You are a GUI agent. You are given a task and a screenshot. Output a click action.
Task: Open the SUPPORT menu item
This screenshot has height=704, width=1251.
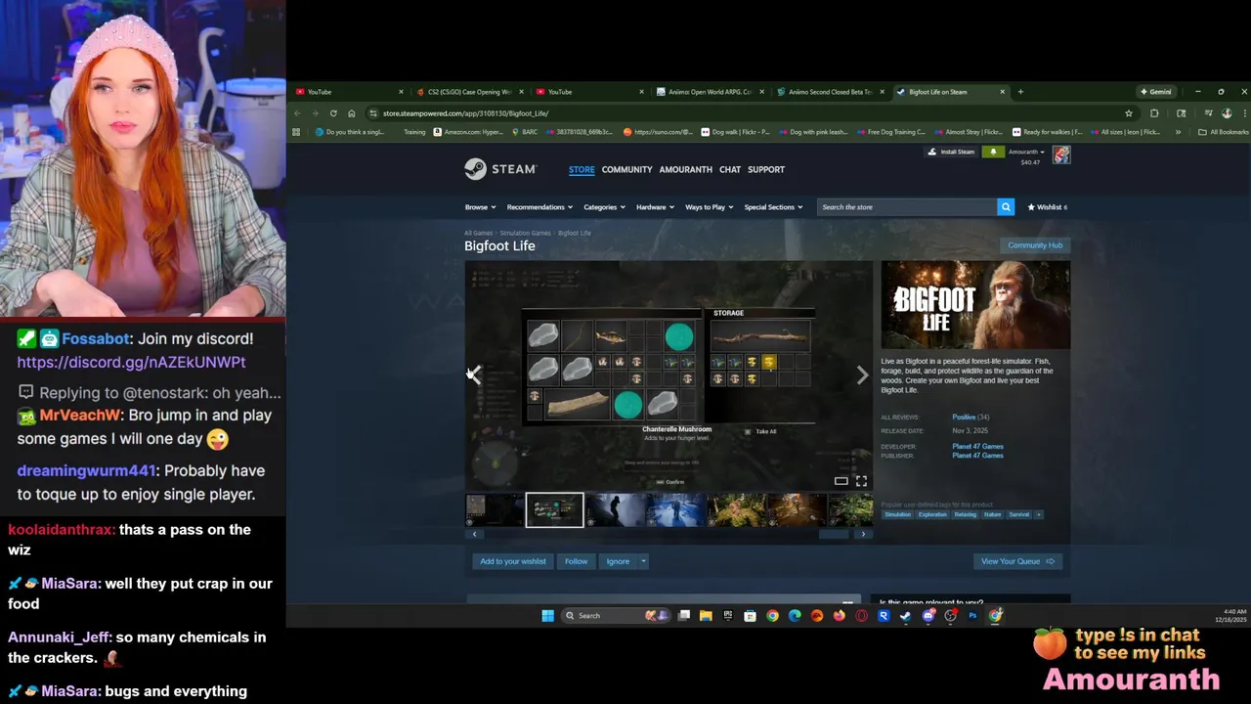[x=766, y=169]
